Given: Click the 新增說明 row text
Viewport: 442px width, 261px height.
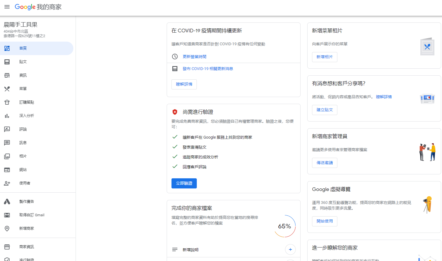Looking at the screenshot, I should point(191,250).
